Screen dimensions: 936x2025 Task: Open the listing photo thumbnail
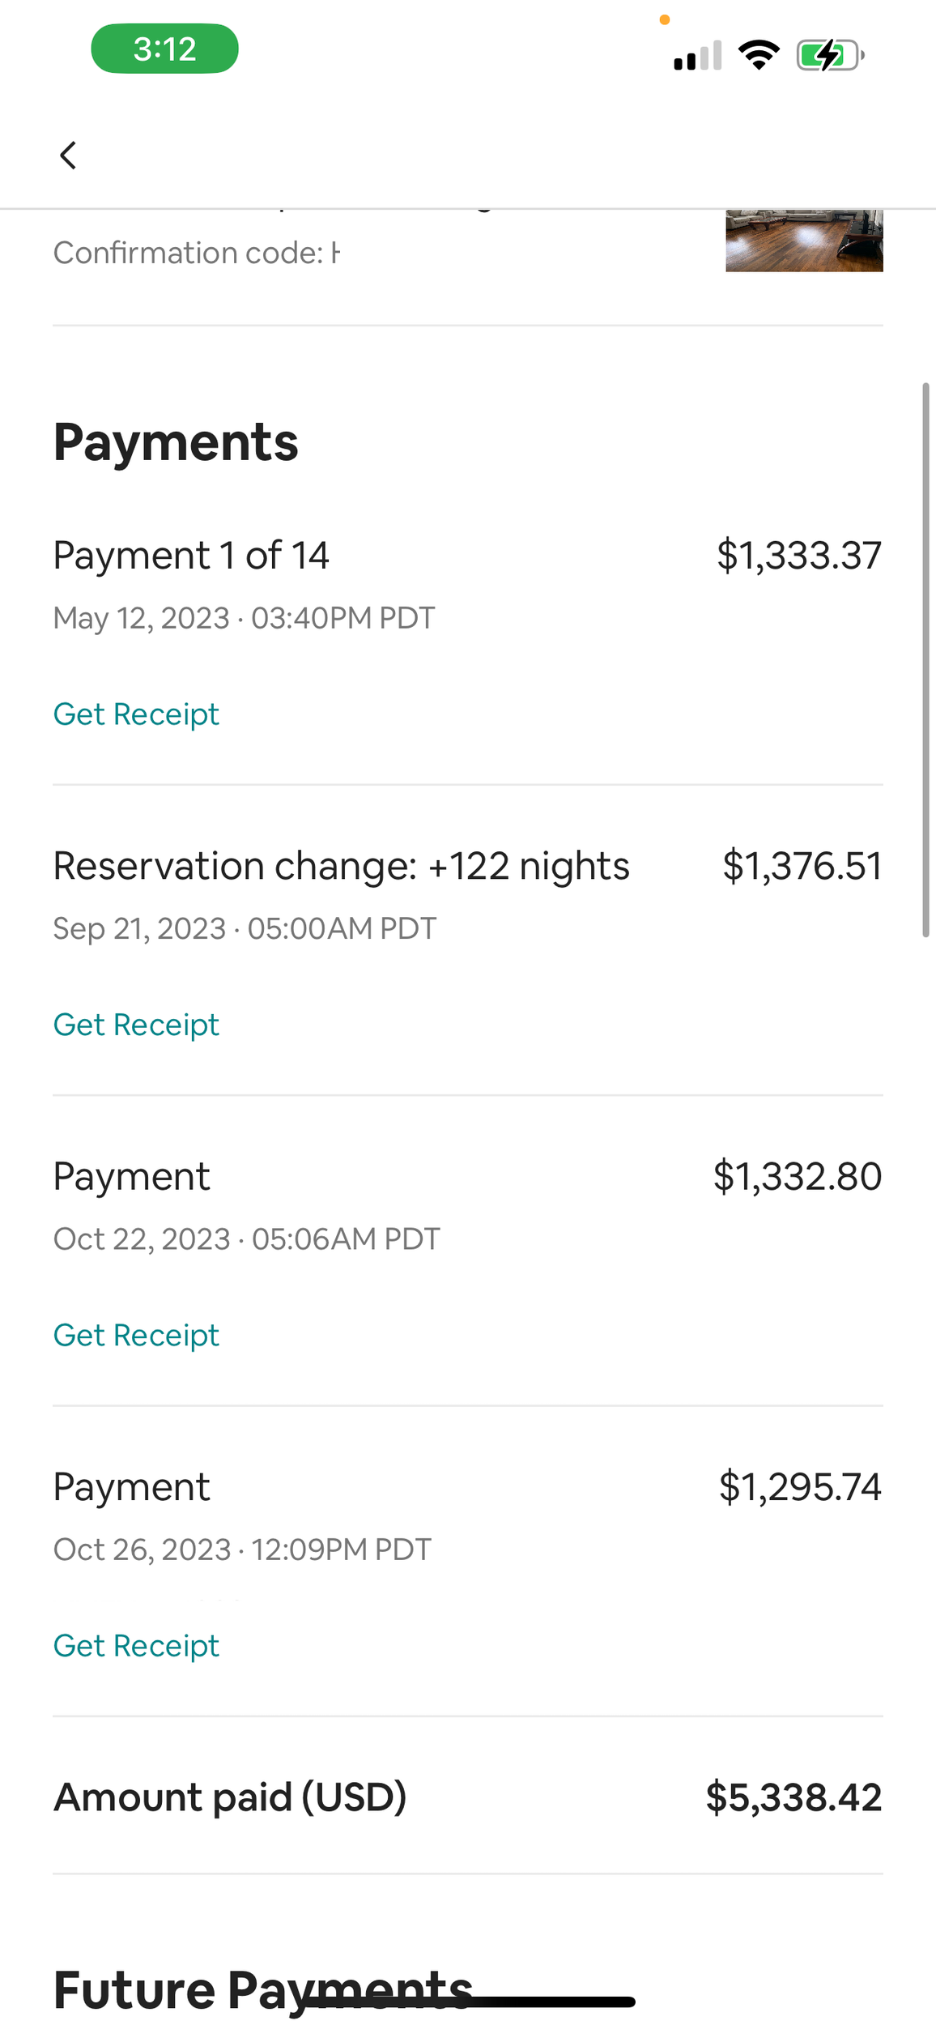pos(804,241)
